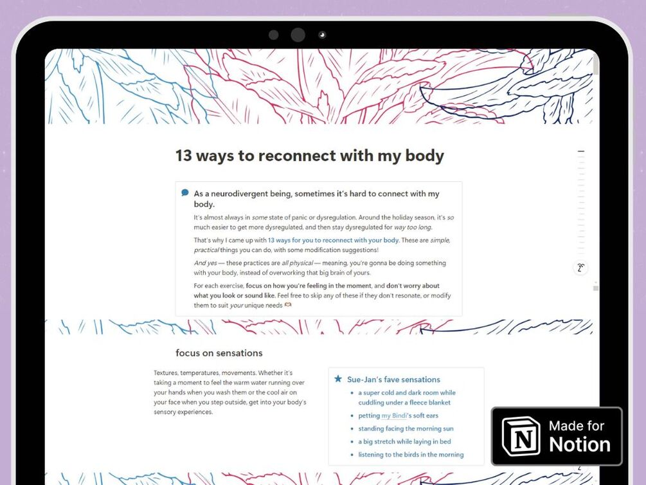Open the '13 ways for you to reconnect with your body' link
The width and height of the screenshot is (646, 485).
[x=333, y=240]
